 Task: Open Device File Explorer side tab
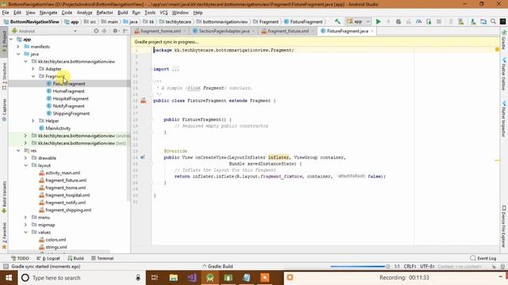pyautogui.click(x=504, y=226)
